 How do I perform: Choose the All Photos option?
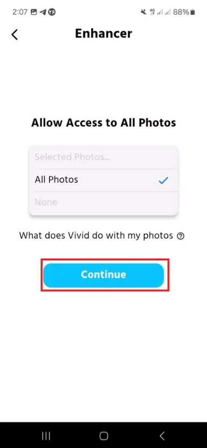point(103,180)
